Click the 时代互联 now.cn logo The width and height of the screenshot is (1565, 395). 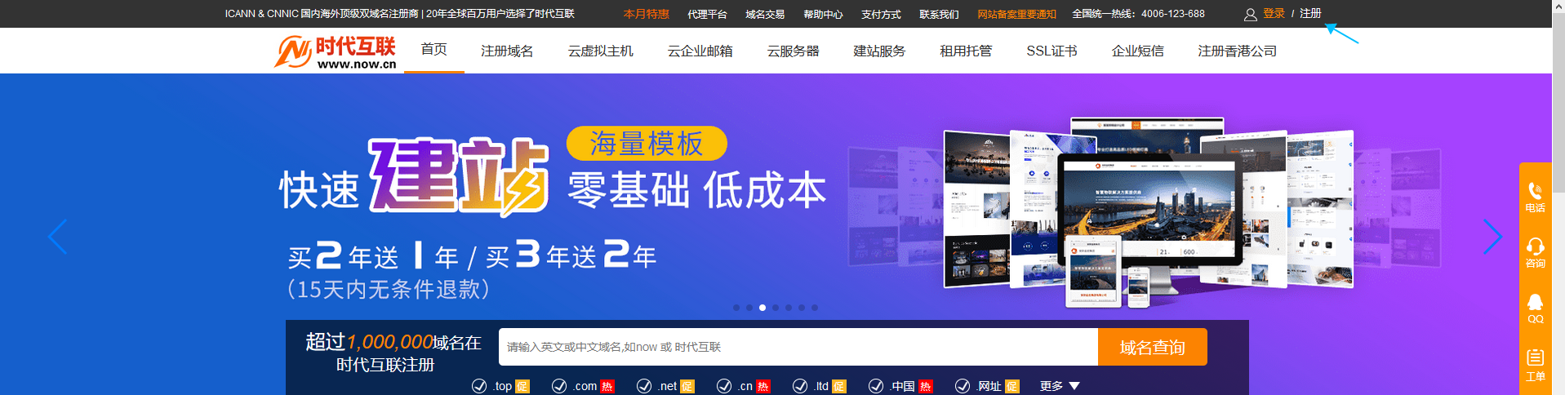pos(336,51)
